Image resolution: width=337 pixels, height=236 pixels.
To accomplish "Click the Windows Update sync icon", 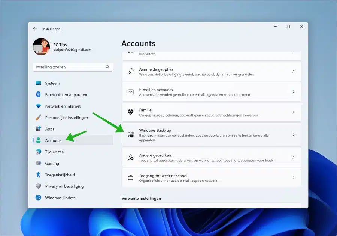I will click(x=38, y=198).
